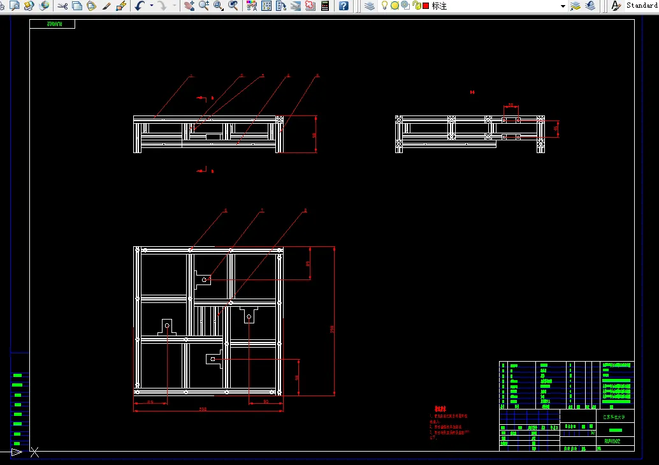Open the 标注 layer dropdown list
Screen dimensions: 659x465
(x=563, y=6)
